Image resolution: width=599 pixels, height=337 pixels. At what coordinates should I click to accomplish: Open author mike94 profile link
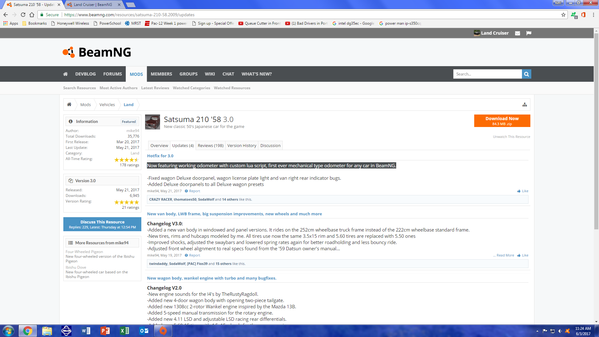pos(133,131)
